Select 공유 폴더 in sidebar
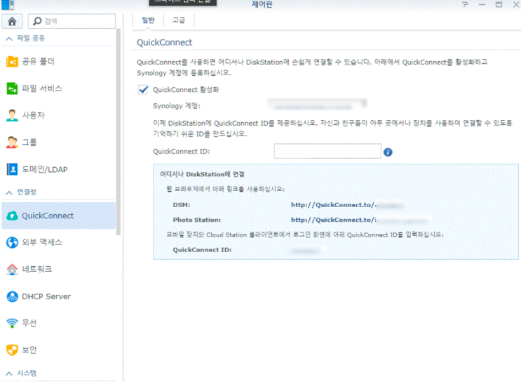This screenshot has height=382, width=521. click(x=58, y=62)
